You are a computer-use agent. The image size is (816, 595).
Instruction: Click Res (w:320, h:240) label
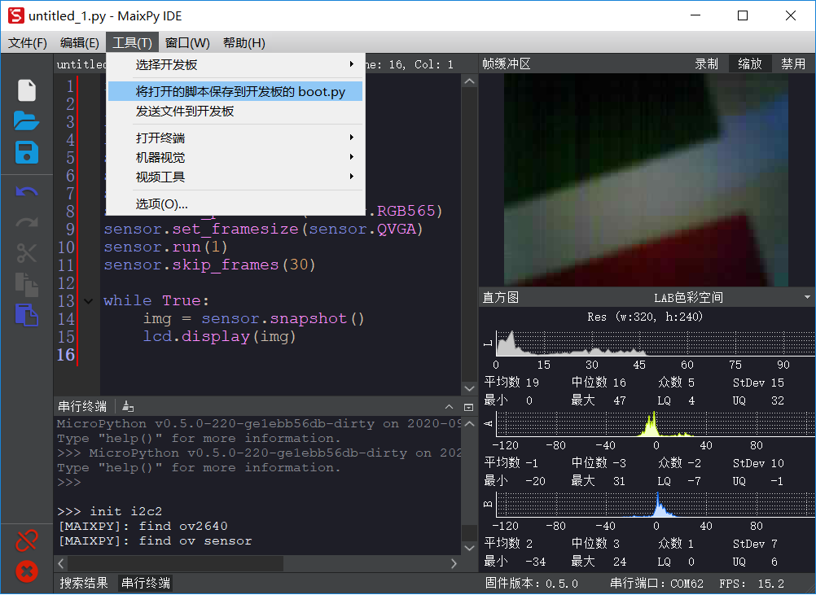(645, 317)
